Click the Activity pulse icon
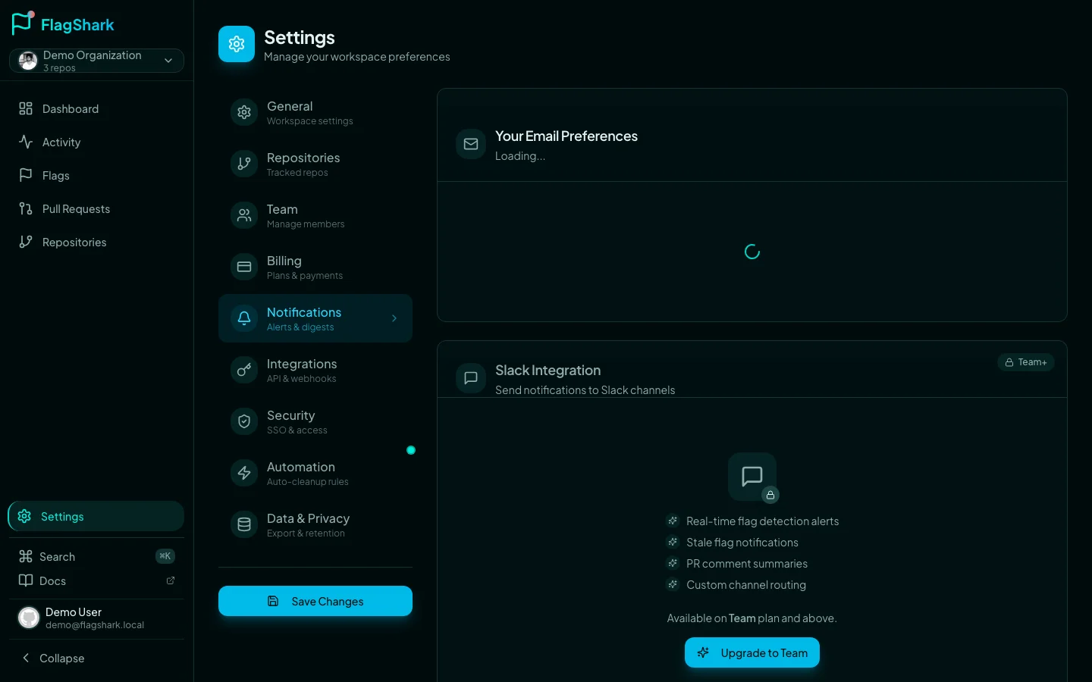Viewport: 1092px width, 682px height. 25,142
